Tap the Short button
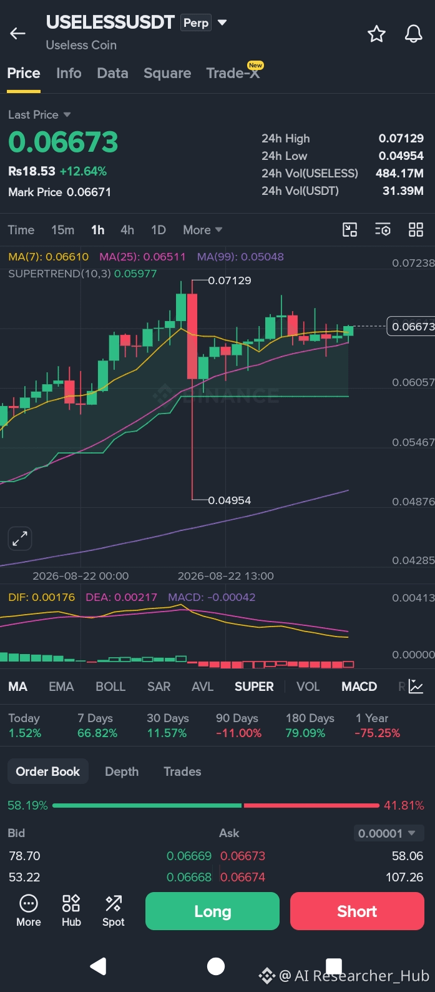 point(357,911)
